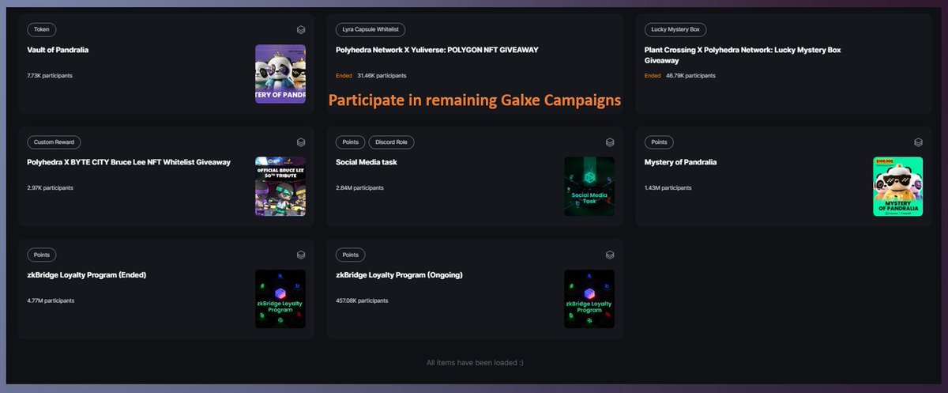Open Vault of Pandralia panda thumbnail
The height and width of the screenshot is (393, 948).
(280, 74)
